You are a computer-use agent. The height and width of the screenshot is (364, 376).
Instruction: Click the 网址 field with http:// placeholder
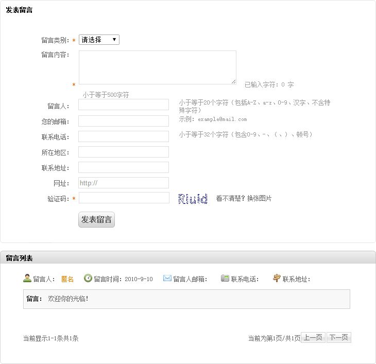(x=124, y=183)
